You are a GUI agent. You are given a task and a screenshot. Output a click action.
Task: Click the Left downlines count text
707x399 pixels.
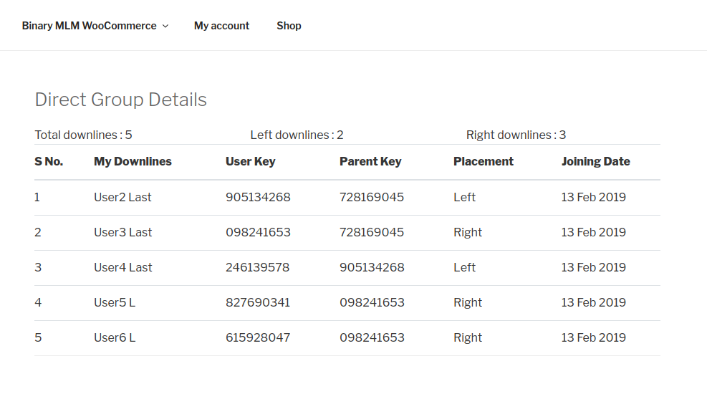[x=297, y=135]
